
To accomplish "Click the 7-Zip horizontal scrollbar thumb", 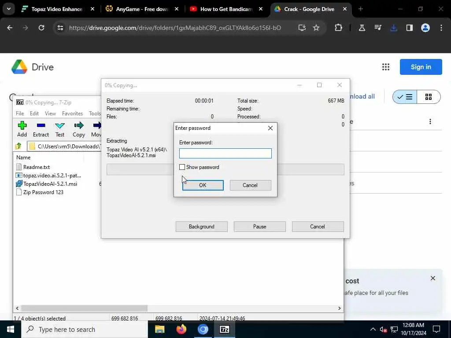I will [84, 308].
